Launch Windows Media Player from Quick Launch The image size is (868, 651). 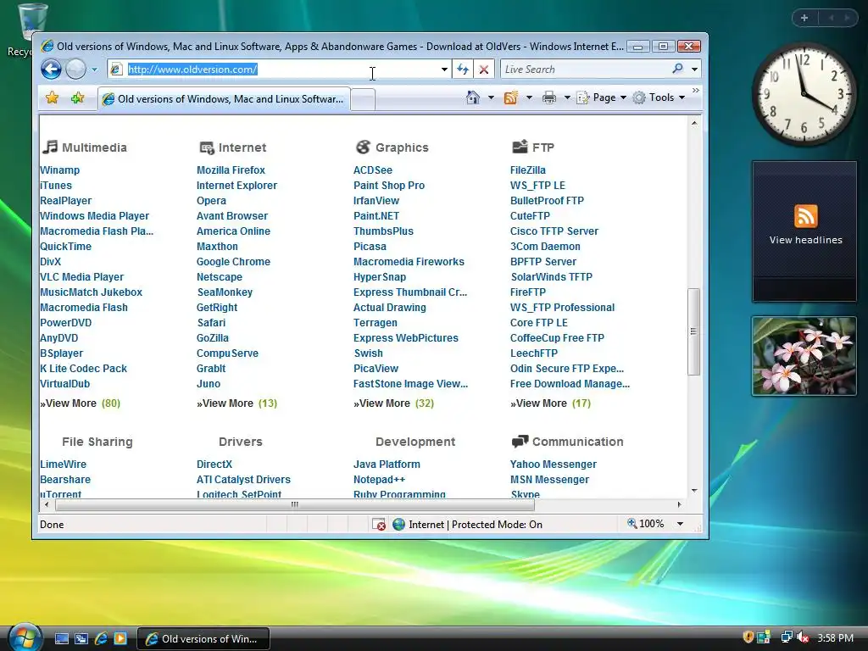coord(120,638)
